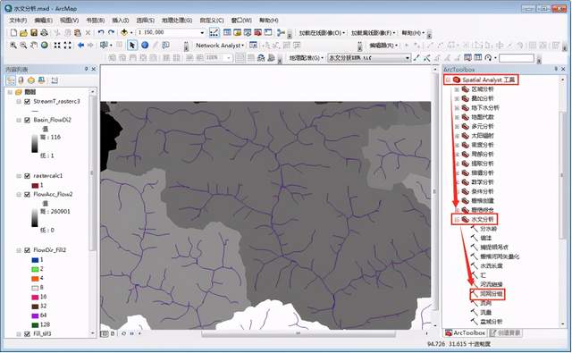Select the List By Visibility icon in table of contents

[31, 80]
